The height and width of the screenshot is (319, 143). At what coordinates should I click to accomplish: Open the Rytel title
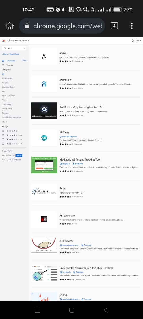click(62, 188)
